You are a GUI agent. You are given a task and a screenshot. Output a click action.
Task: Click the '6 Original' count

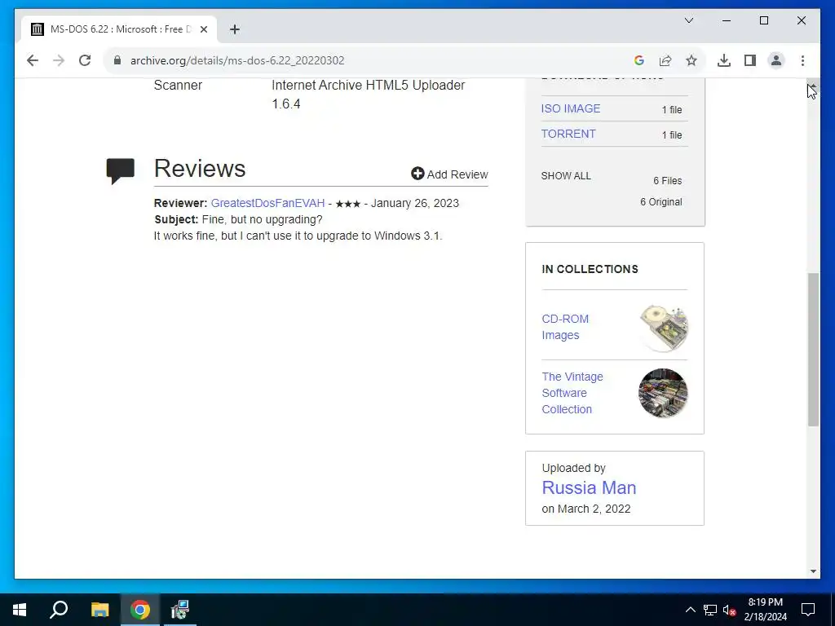(660, 202)
